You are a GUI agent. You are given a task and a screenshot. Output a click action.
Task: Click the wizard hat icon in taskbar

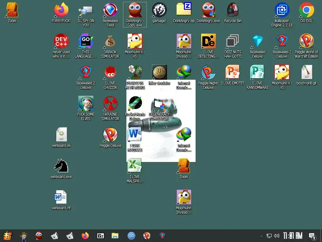23,236
